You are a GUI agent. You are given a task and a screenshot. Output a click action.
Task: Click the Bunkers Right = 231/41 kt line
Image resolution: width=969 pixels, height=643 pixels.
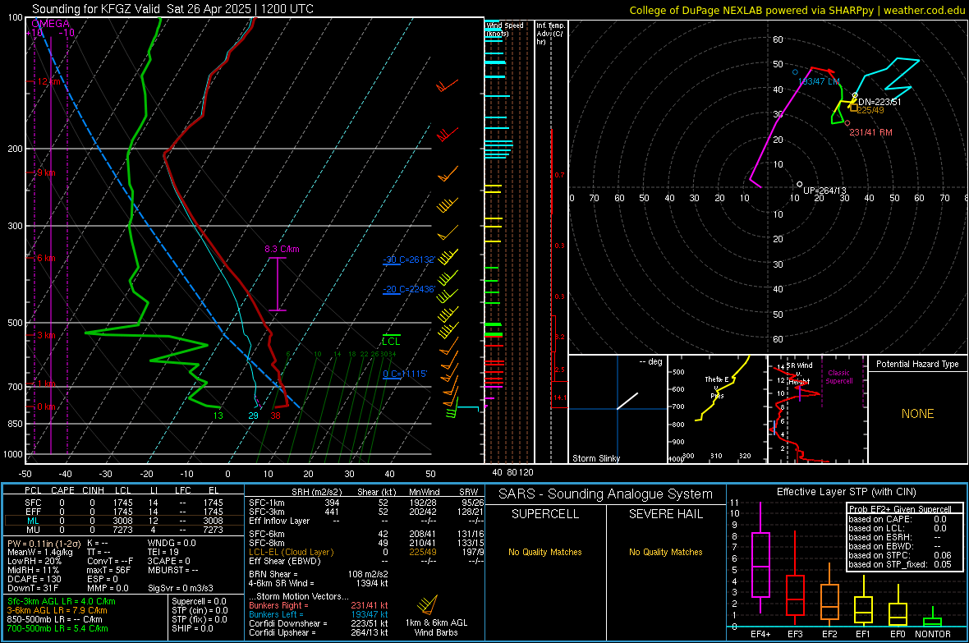coord(319,605)
